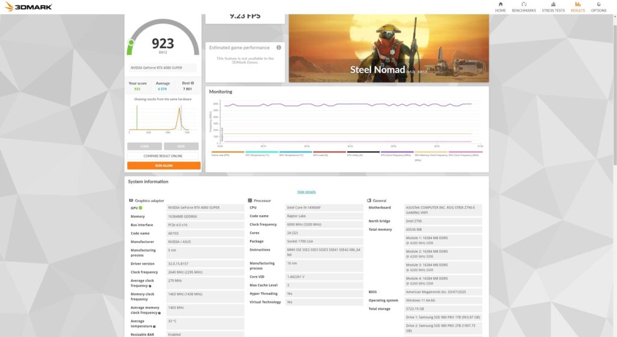Click the Average clock frequency info icon
Image resolution: width=617 pixels, height=337 pixels.
click(x=150, y=286)
